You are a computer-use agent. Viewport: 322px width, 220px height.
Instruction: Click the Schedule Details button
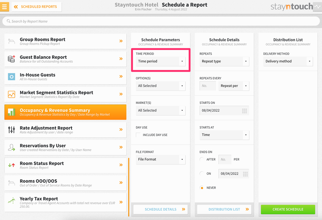161,209
